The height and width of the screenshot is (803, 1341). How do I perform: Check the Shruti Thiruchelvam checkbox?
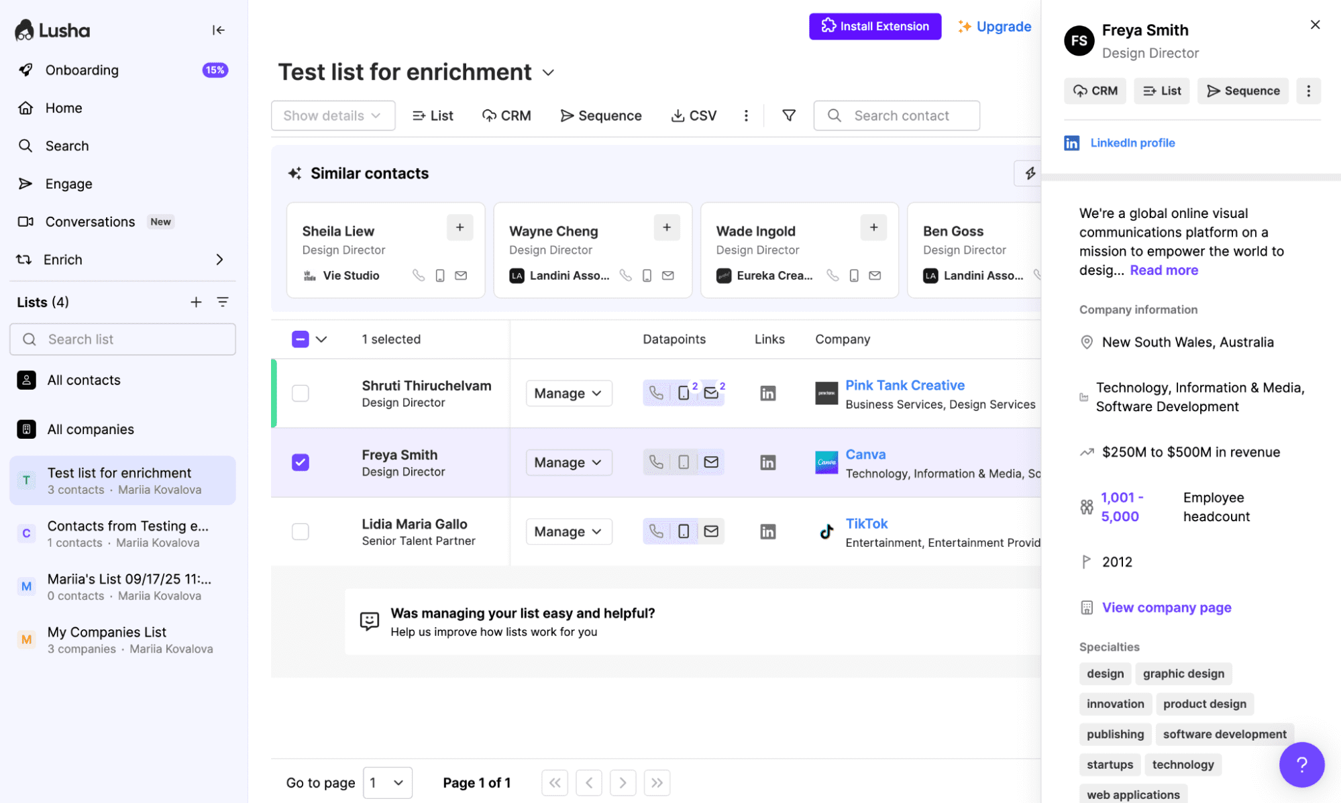(301, 393)
